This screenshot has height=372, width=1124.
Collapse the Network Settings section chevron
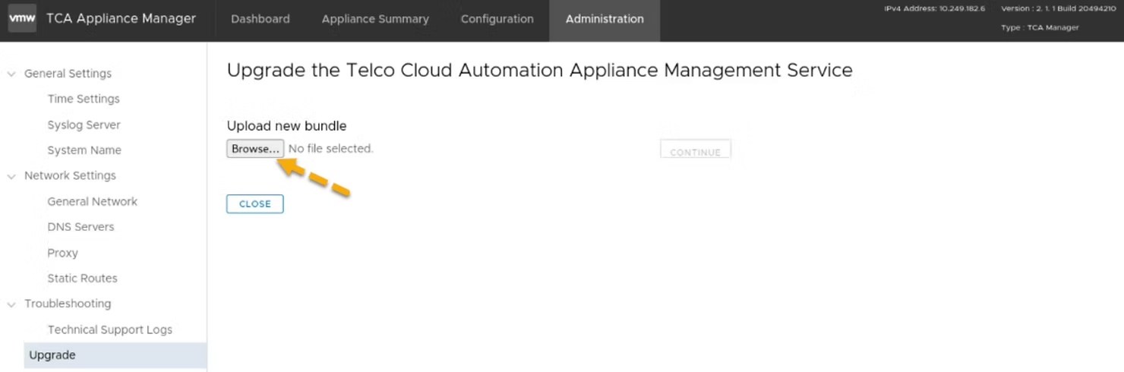[x=11, y=176]
